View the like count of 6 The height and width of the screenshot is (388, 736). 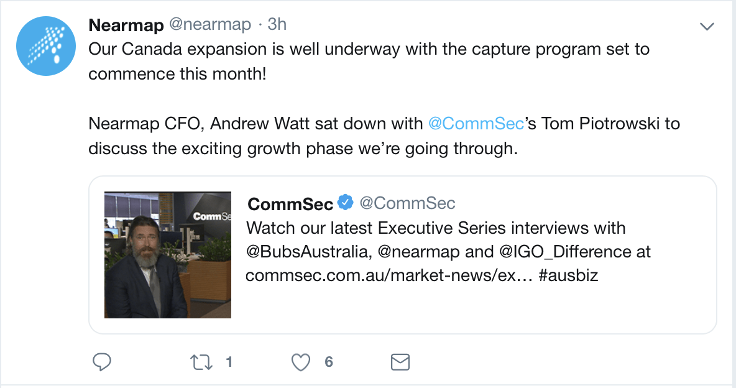(x=329, y=362)
